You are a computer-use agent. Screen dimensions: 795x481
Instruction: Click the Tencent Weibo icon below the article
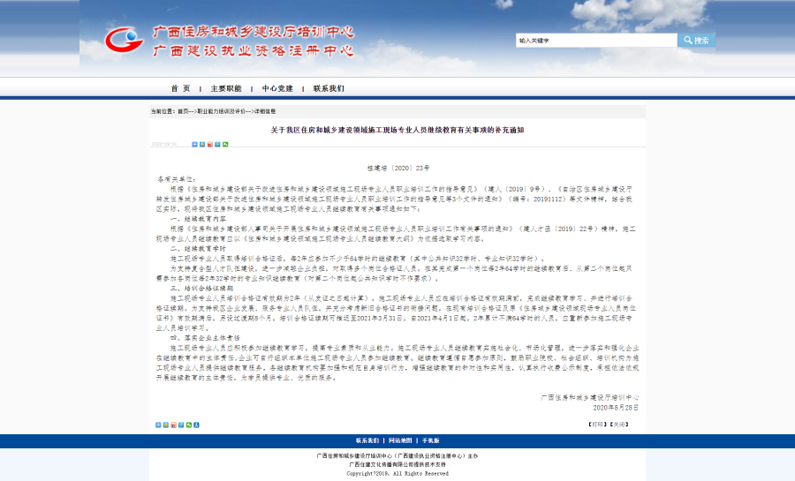pyautogui.click(x=180, y=425)
